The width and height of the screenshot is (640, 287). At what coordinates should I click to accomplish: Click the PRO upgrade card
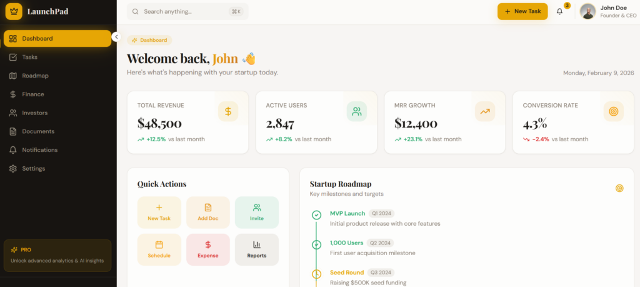(57, 256)
